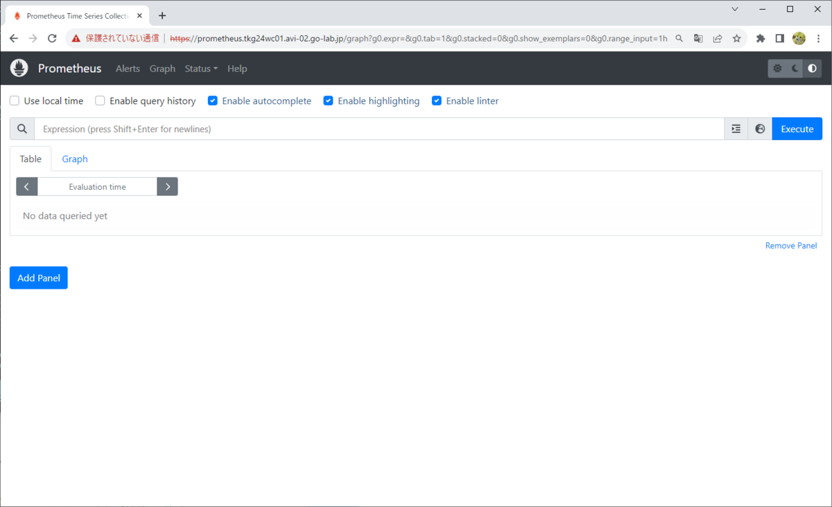Enable the query history checkbox
The width and height of the screenshot is (832, 507).
pos(100,101)
